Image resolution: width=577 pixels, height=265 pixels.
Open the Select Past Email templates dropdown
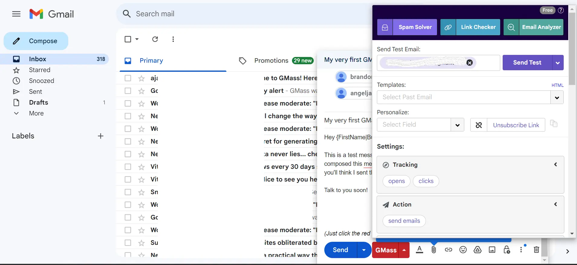[557, 97]
